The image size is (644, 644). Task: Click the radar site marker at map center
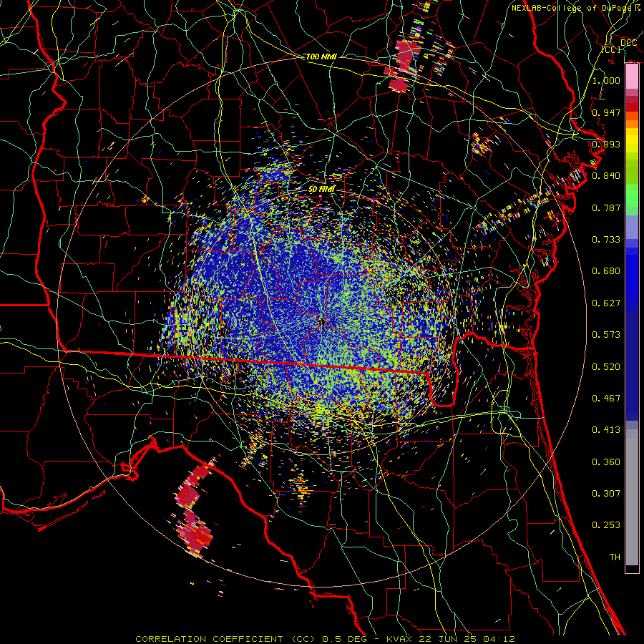[323, 321]
